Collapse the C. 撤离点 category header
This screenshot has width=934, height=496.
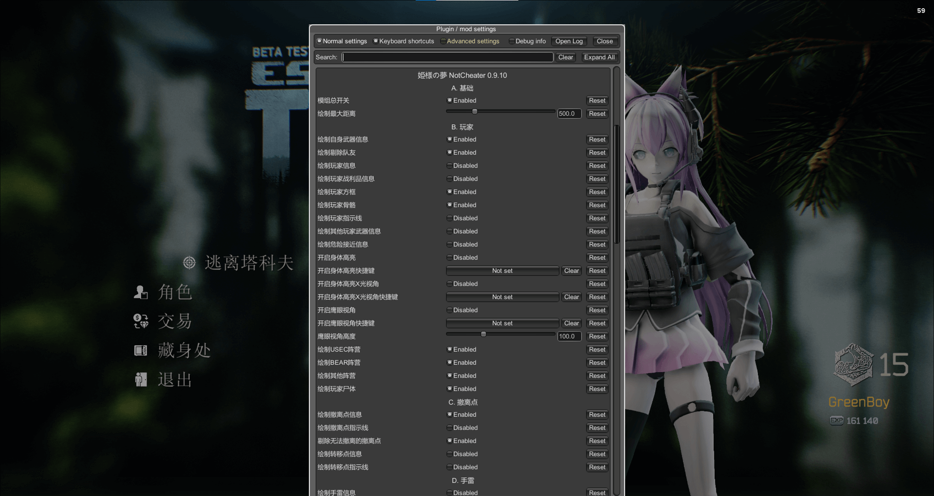pos(462,402)
